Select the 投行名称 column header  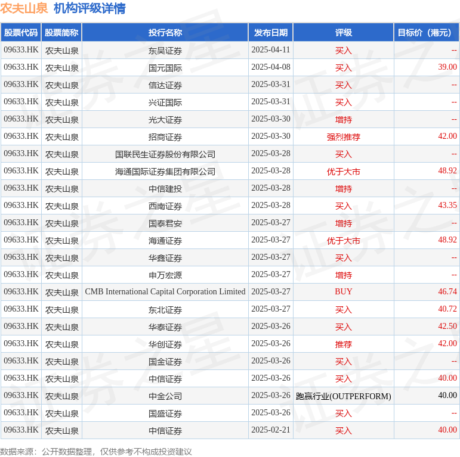tap(165, 33)
